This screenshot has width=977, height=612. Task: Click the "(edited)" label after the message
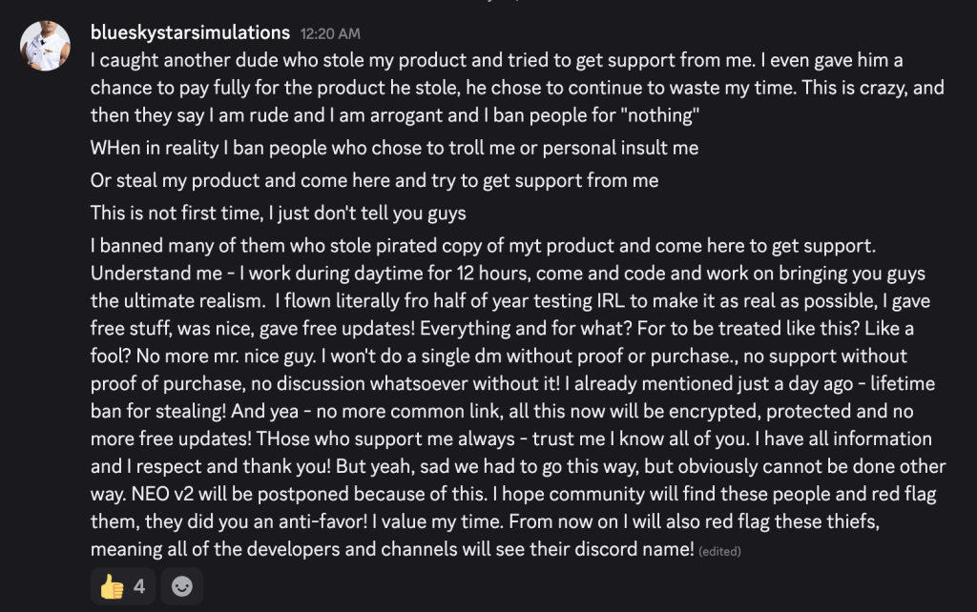point(719,551)
